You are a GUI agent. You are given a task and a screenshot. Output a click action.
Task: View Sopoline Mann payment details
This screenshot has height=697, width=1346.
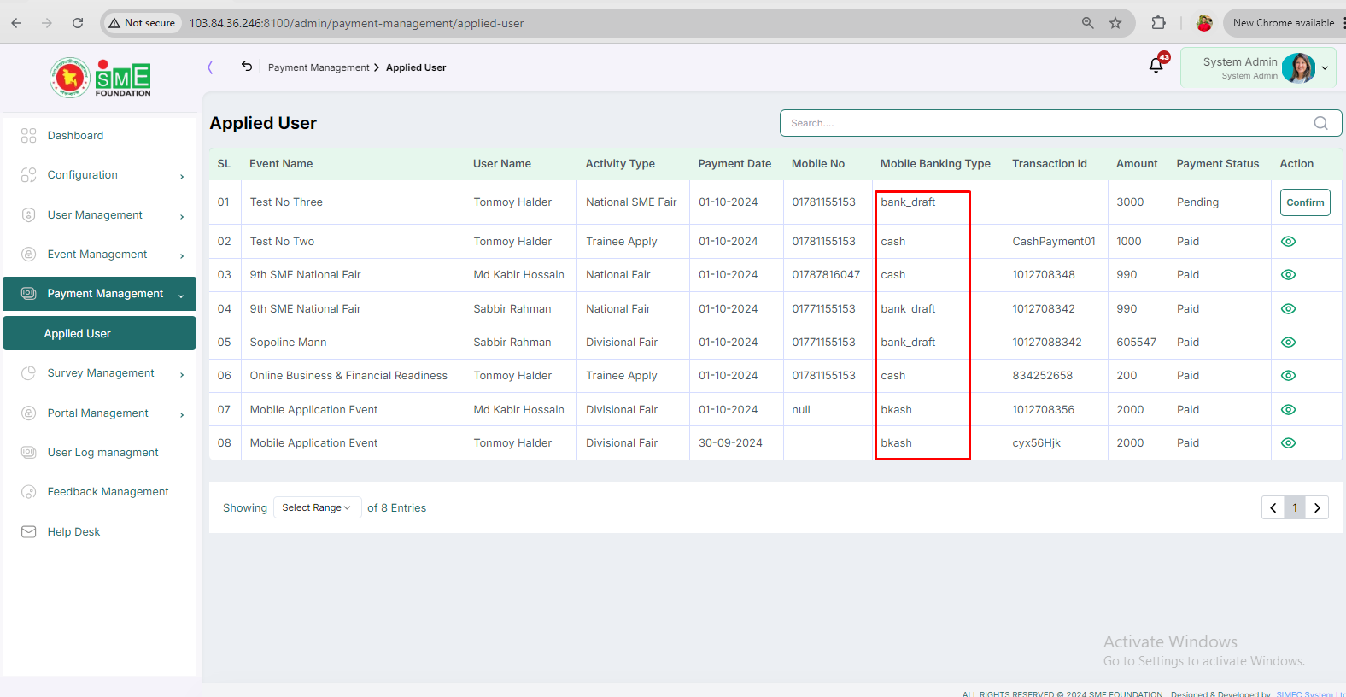pyautogui.click(x=1289, y=343)
